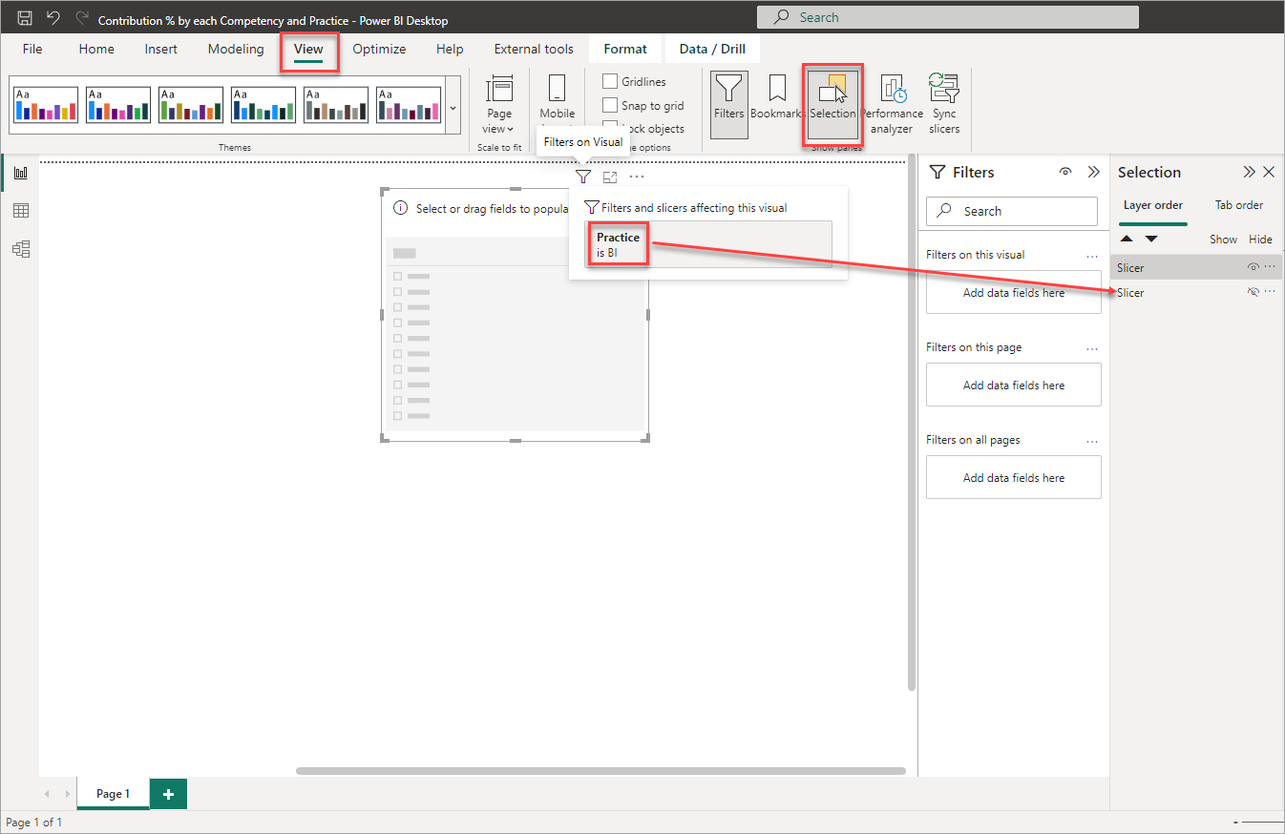Open the Table view from left sidebar
This screenshot has width=1285, height=834.
click(20, 211)
